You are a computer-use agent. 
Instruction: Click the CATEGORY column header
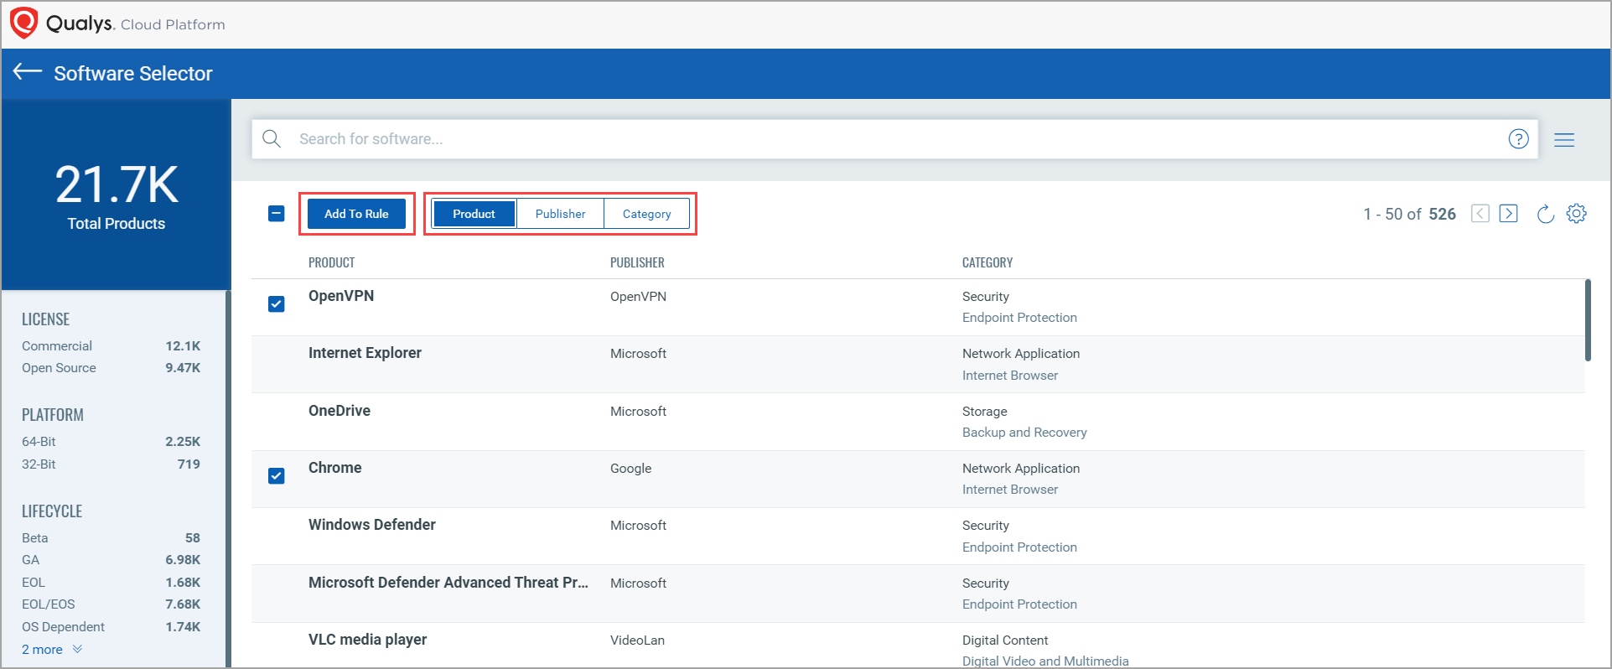pyautogui.click(x=987, y=262)
